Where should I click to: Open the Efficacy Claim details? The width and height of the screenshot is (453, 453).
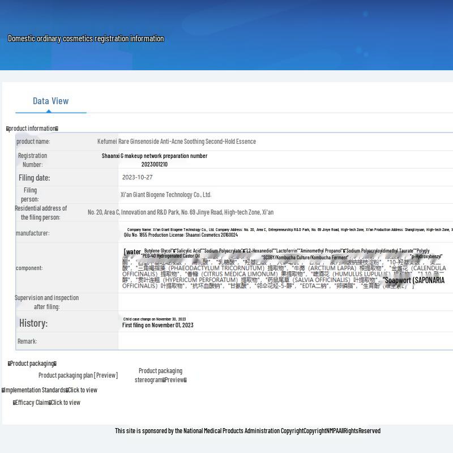65,403
